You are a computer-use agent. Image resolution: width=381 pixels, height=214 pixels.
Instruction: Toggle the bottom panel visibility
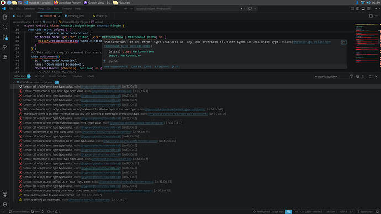[x=363, y=9]
